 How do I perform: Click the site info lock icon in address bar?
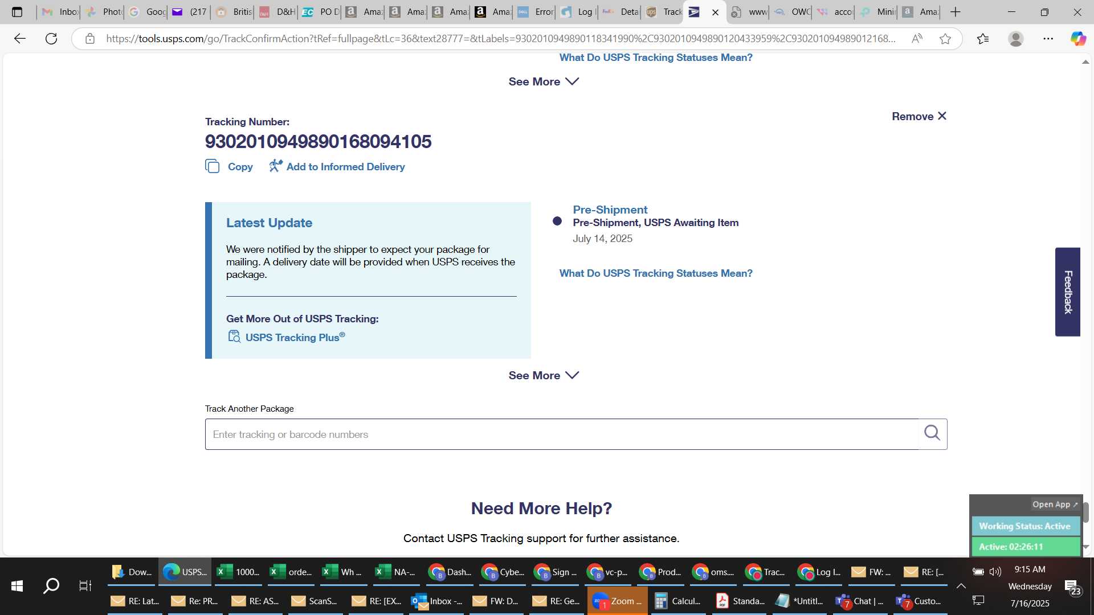[x=89, y=39]
